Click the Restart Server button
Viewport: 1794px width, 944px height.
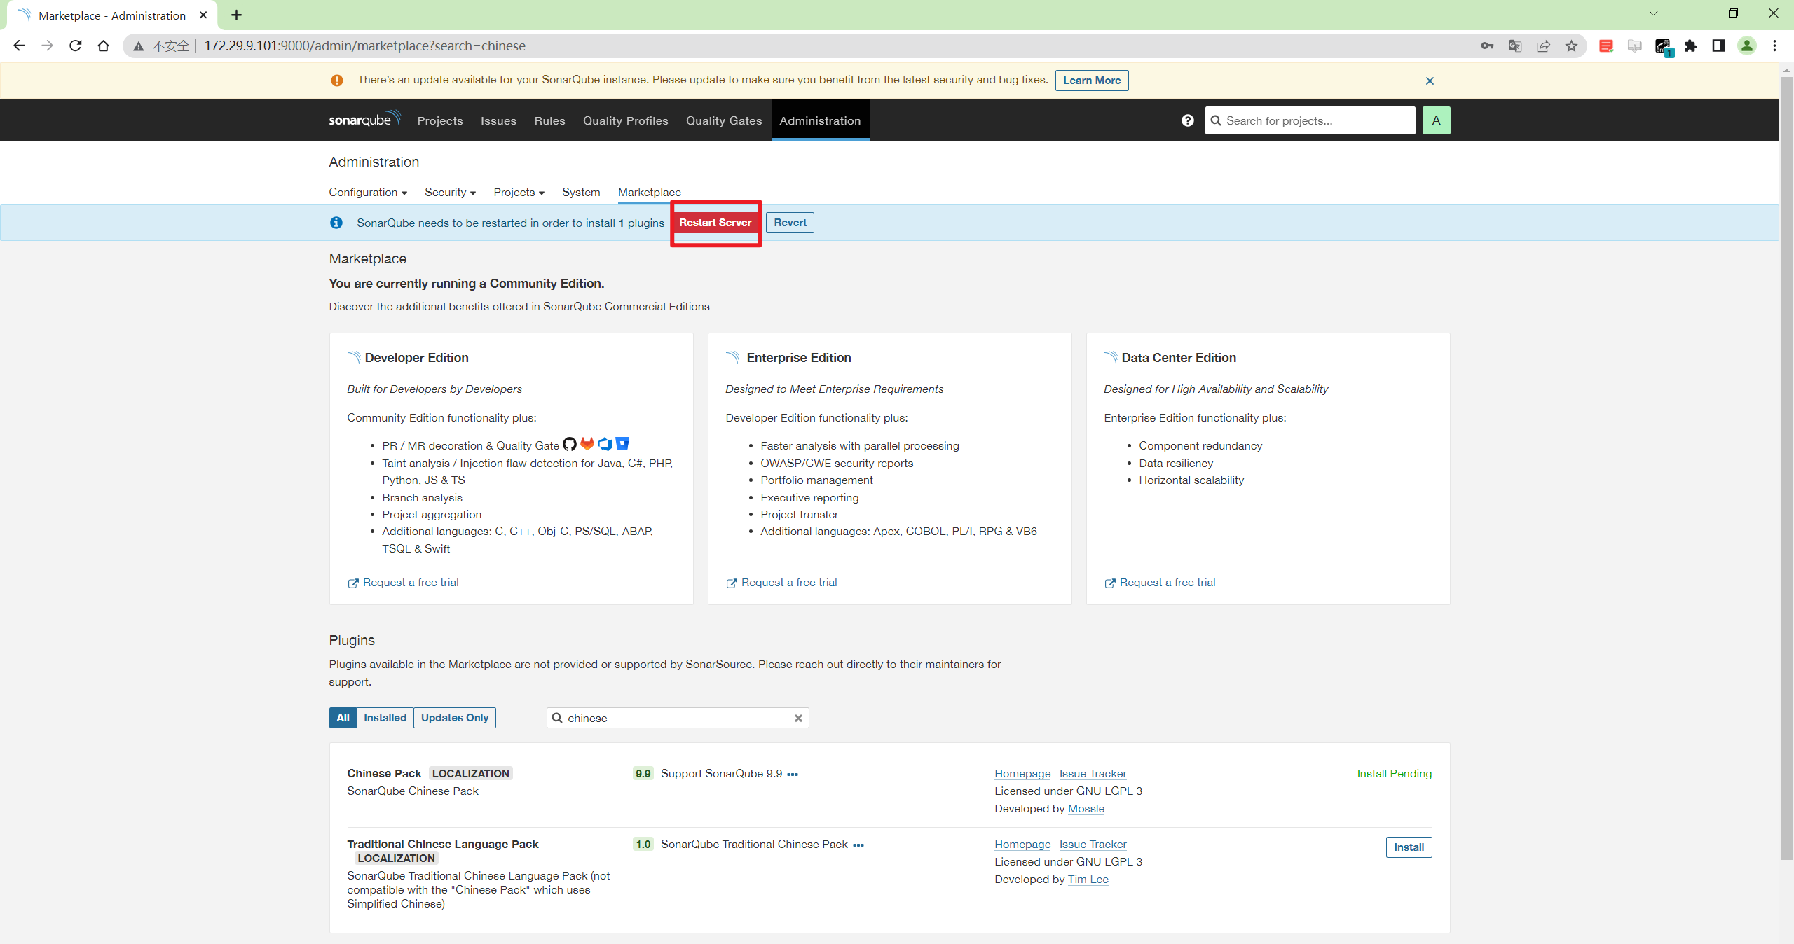click(715, 223)
